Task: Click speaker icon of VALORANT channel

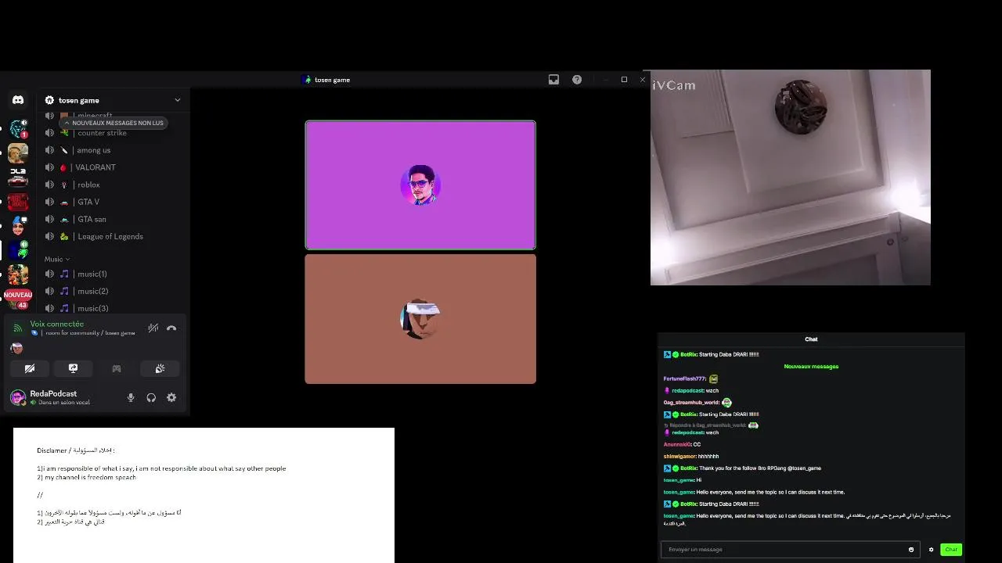Action: tap(49, 167)
